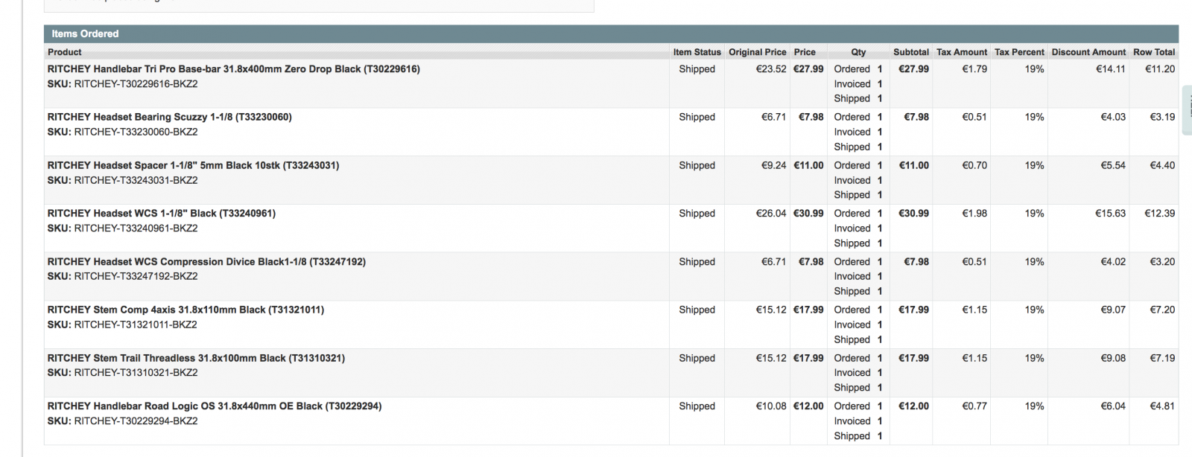Click the Items Ordered section title
Image resolution: width=1192 pixels, height=457 pixels.
[x=85, y=33]
